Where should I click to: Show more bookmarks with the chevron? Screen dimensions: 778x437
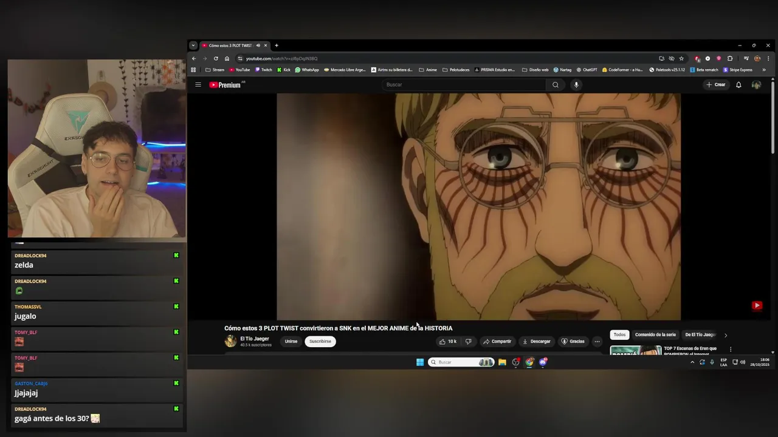point(764,70)
